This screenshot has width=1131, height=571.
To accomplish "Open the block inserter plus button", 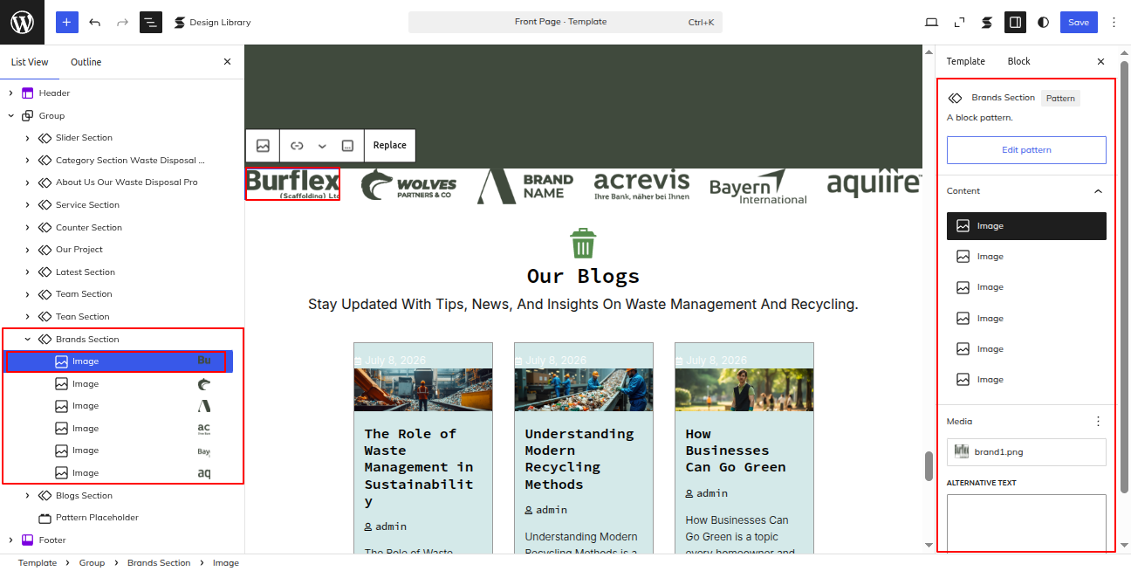I will 67,22.
